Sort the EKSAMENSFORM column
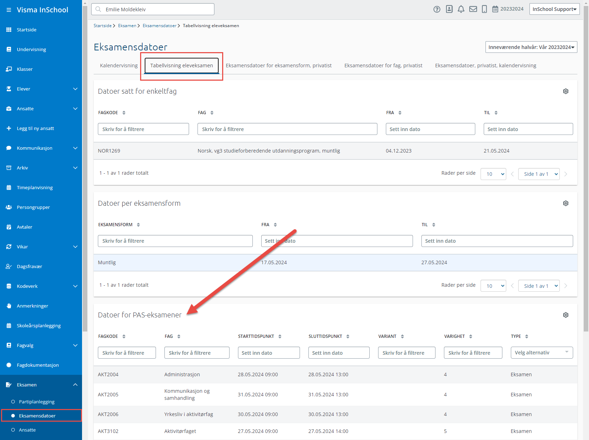Viewport: 589px width, 440px height. click(x=138, y=225)
